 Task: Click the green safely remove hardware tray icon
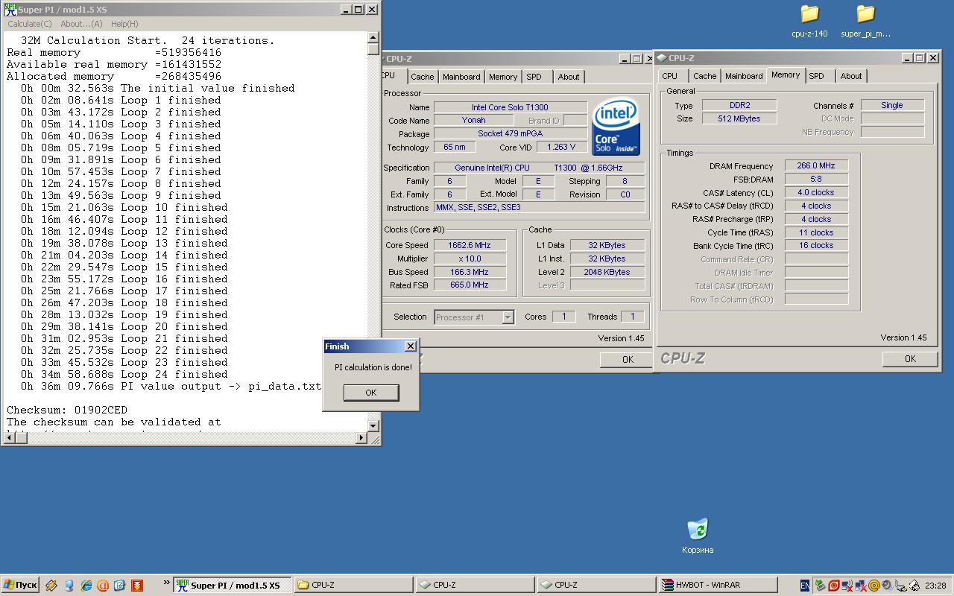(x=820, y=586)
